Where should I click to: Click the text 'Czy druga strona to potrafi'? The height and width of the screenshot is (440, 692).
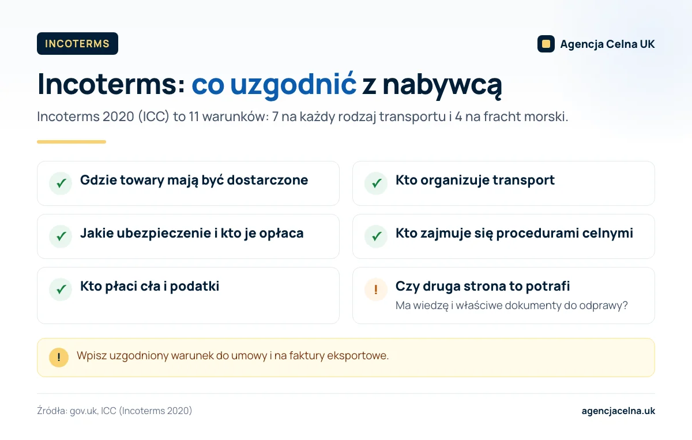pyautogui.click(x=483, y=286)
